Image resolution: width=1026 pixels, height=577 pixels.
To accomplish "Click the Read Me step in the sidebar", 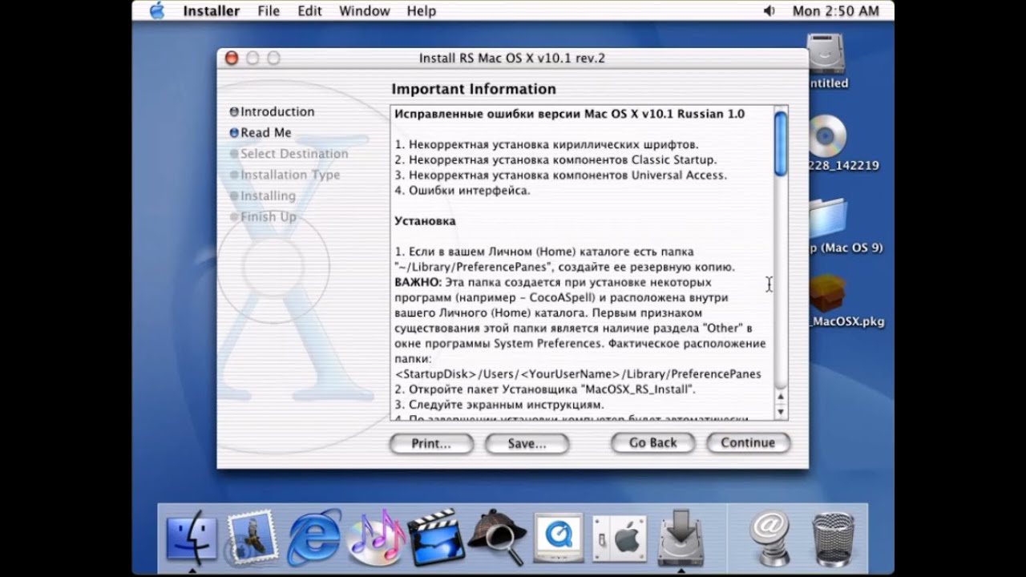I will pos(266,132).
